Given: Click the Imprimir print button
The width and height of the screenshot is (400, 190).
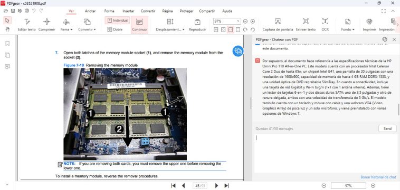Looking at the screenshot, I should (369, 25).
